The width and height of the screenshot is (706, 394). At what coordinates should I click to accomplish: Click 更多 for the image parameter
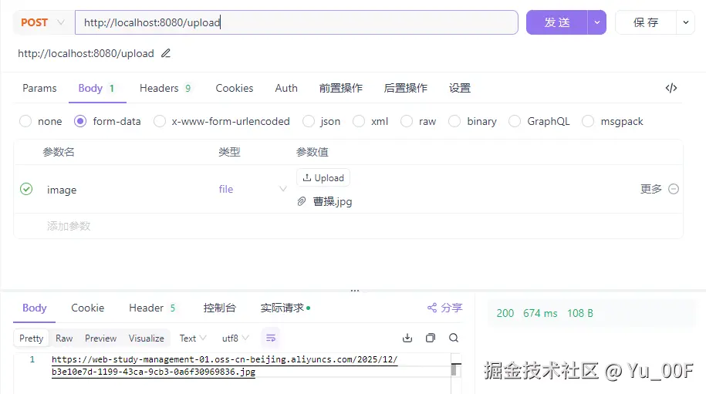[651, 189]
